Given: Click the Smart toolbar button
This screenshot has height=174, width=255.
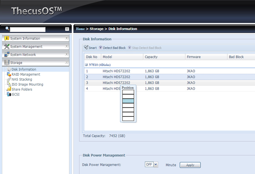Looking at the screenshot, I should [90, 48].
